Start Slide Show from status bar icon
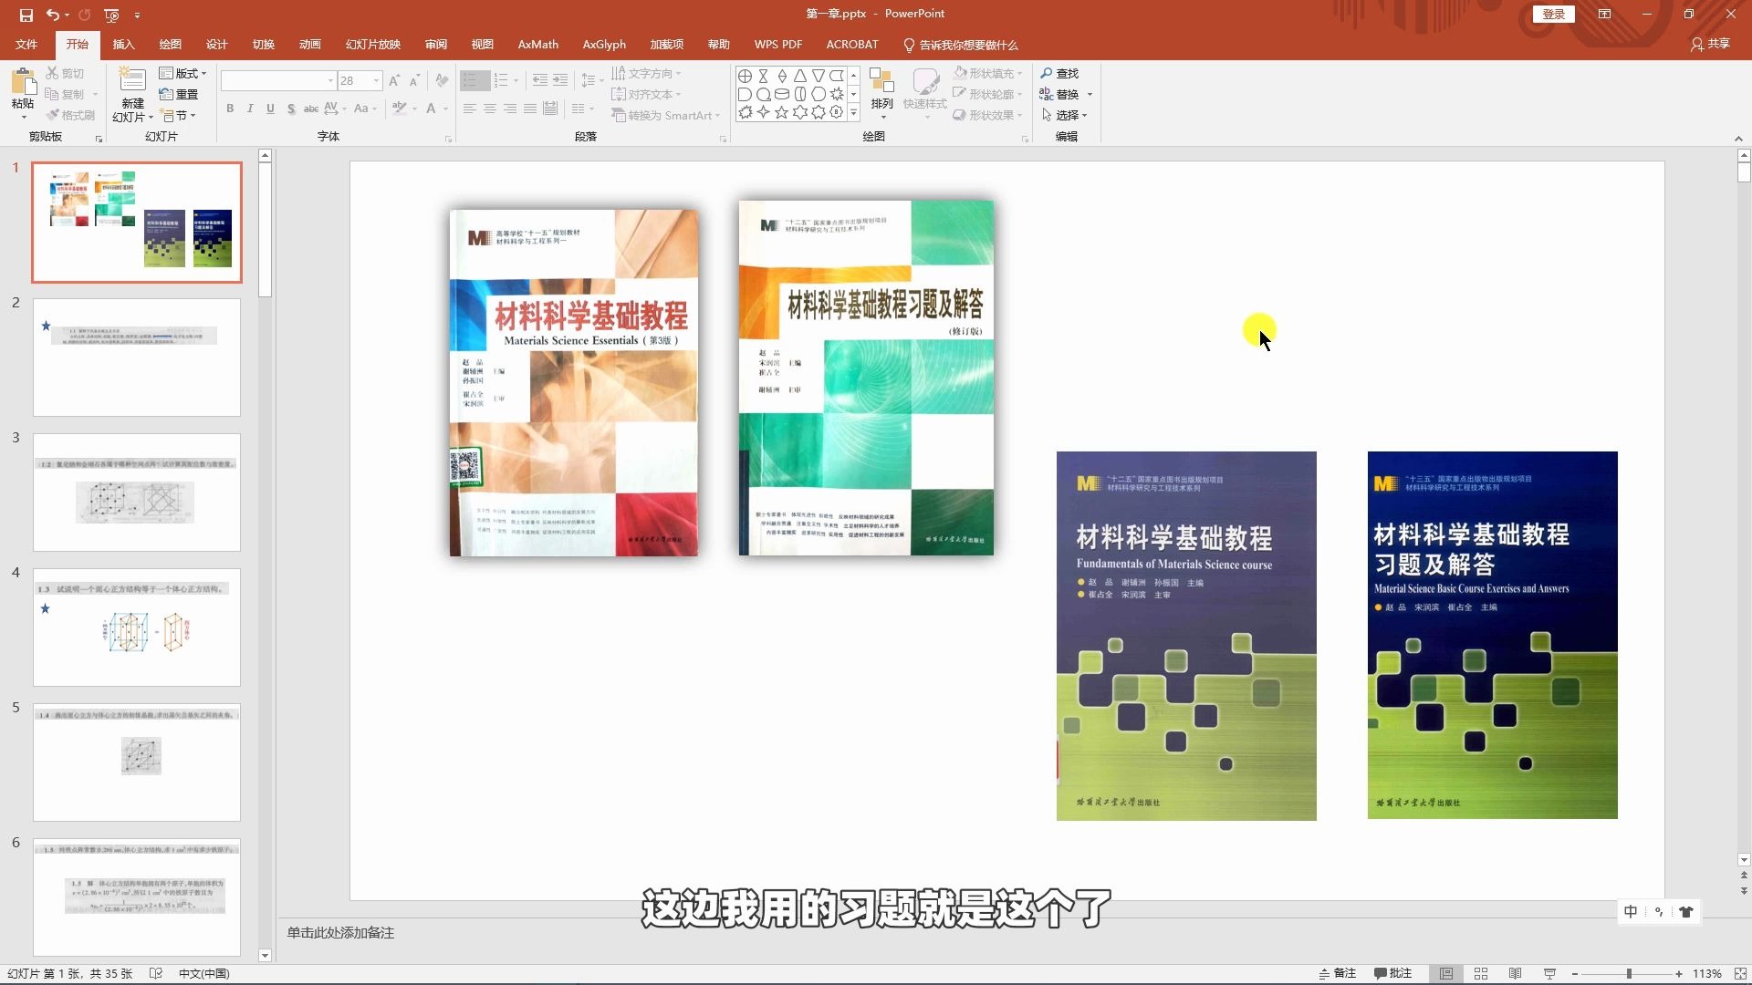Viewport: 1752px width, 985px height. pos(1549,973)
